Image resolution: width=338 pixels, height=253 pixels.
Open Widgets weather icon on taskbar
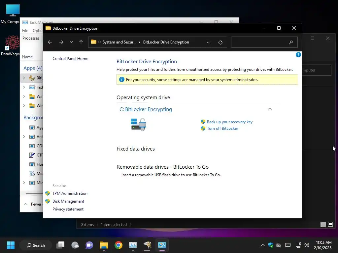point(75,245)
